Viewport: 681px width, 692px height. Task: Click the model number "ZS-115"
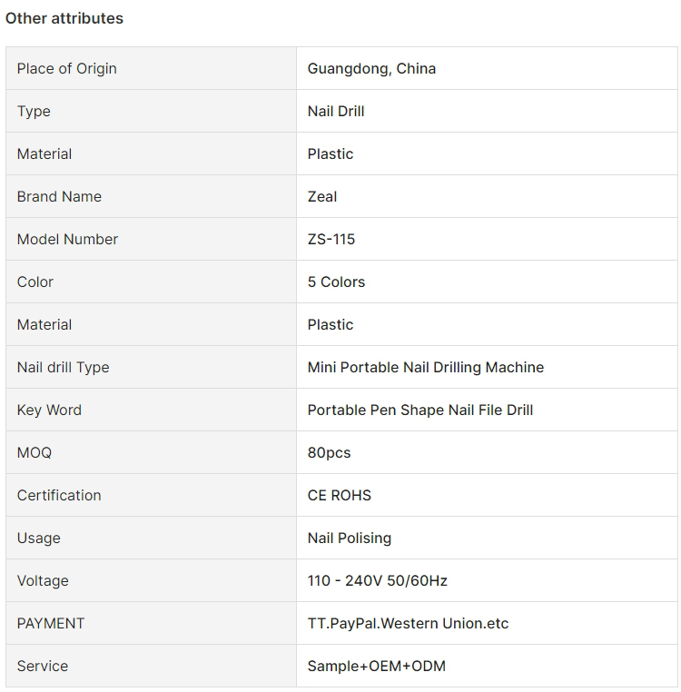pos(331,240)
